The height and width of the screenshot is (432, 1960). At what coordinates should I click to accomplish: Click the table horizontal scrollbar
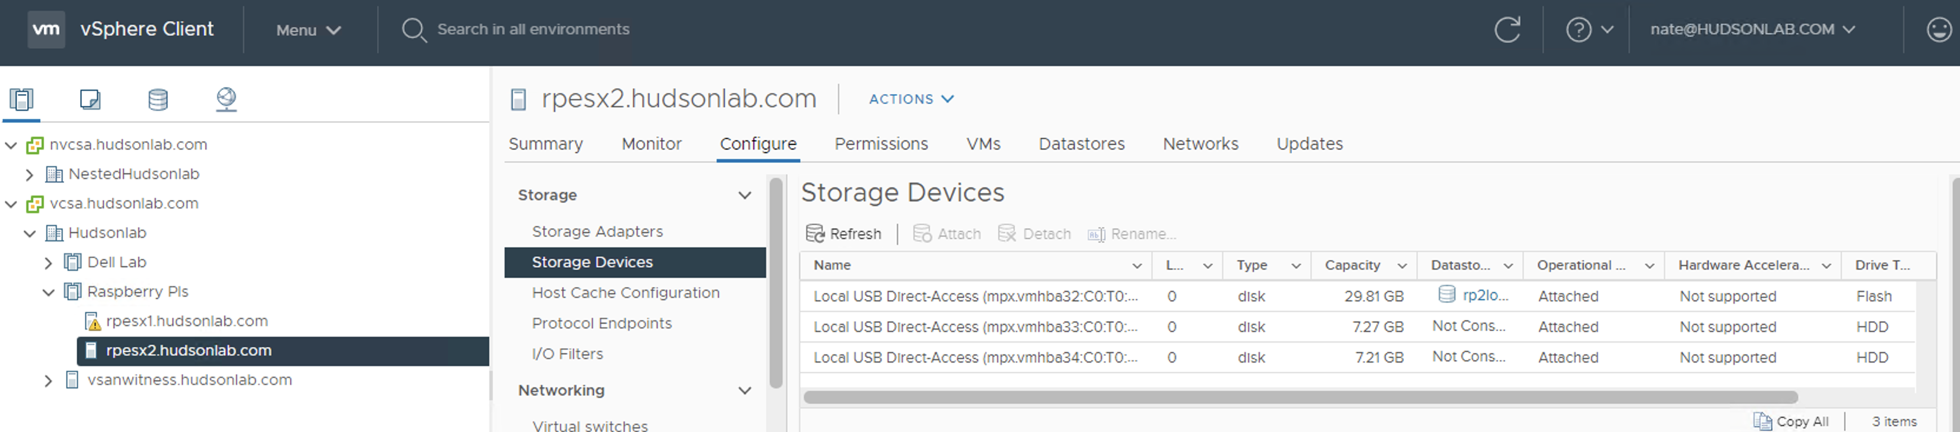1301,397
